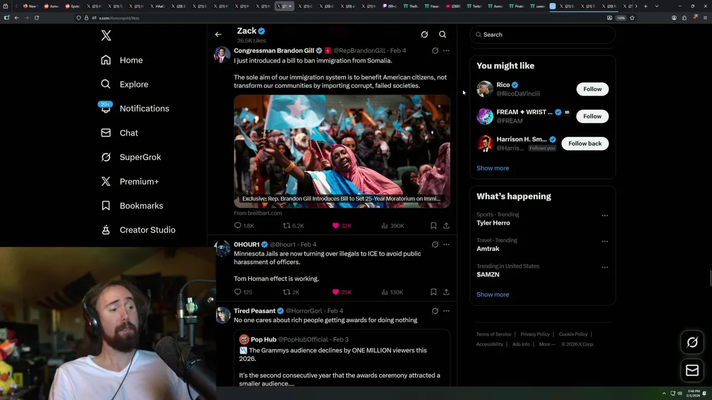
Task: Open the From breitbart.com link
Action: coord(258,213)
